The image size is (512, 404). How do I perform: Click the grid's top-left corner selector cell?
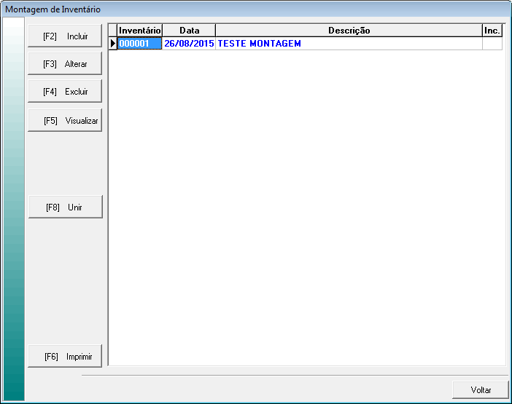113,31
